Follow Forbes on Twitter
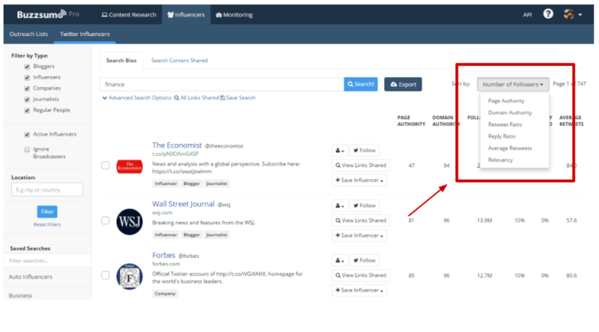 [364, 260]
